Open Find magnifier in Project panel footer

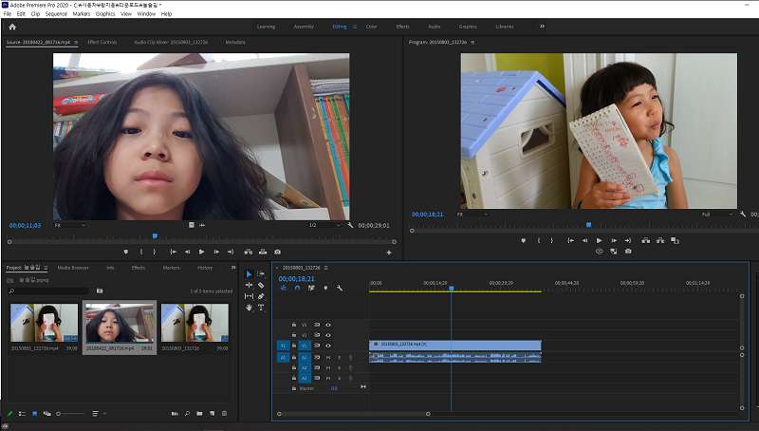pos(187,414)
